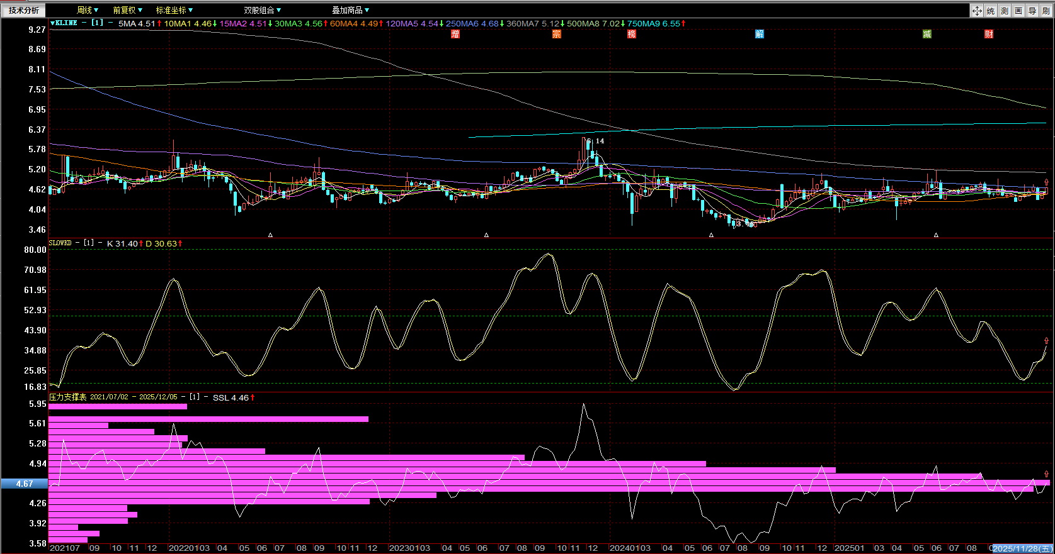Viewport: 1055px width, 554px height.
Task: Open the 前复权 adjustment dropdown
Action: pyautogui.click(x=127, y=10)
